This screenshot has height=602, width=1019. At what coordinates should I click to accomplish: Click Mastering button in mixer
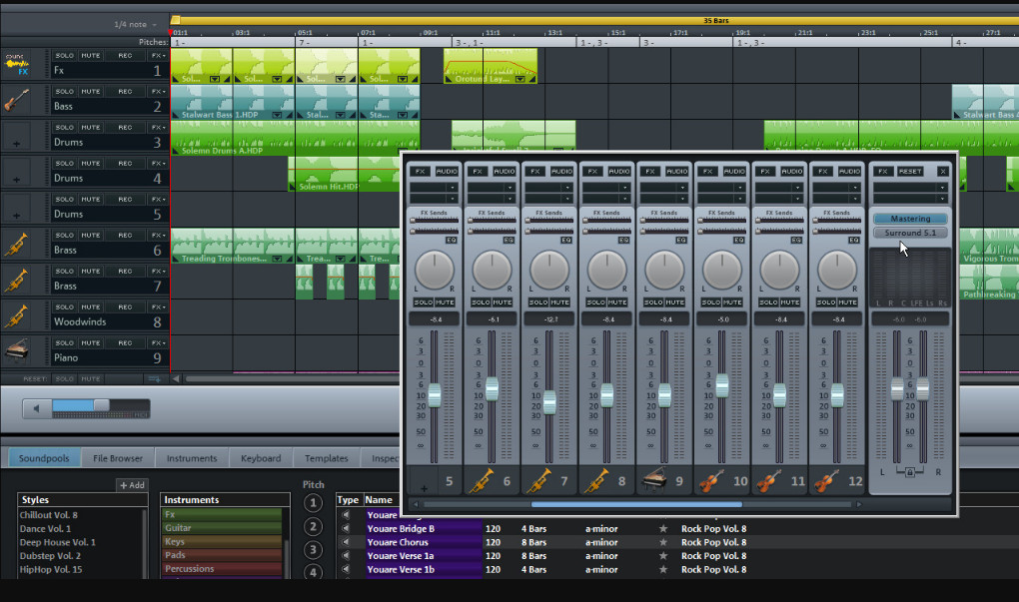[910, 219]
